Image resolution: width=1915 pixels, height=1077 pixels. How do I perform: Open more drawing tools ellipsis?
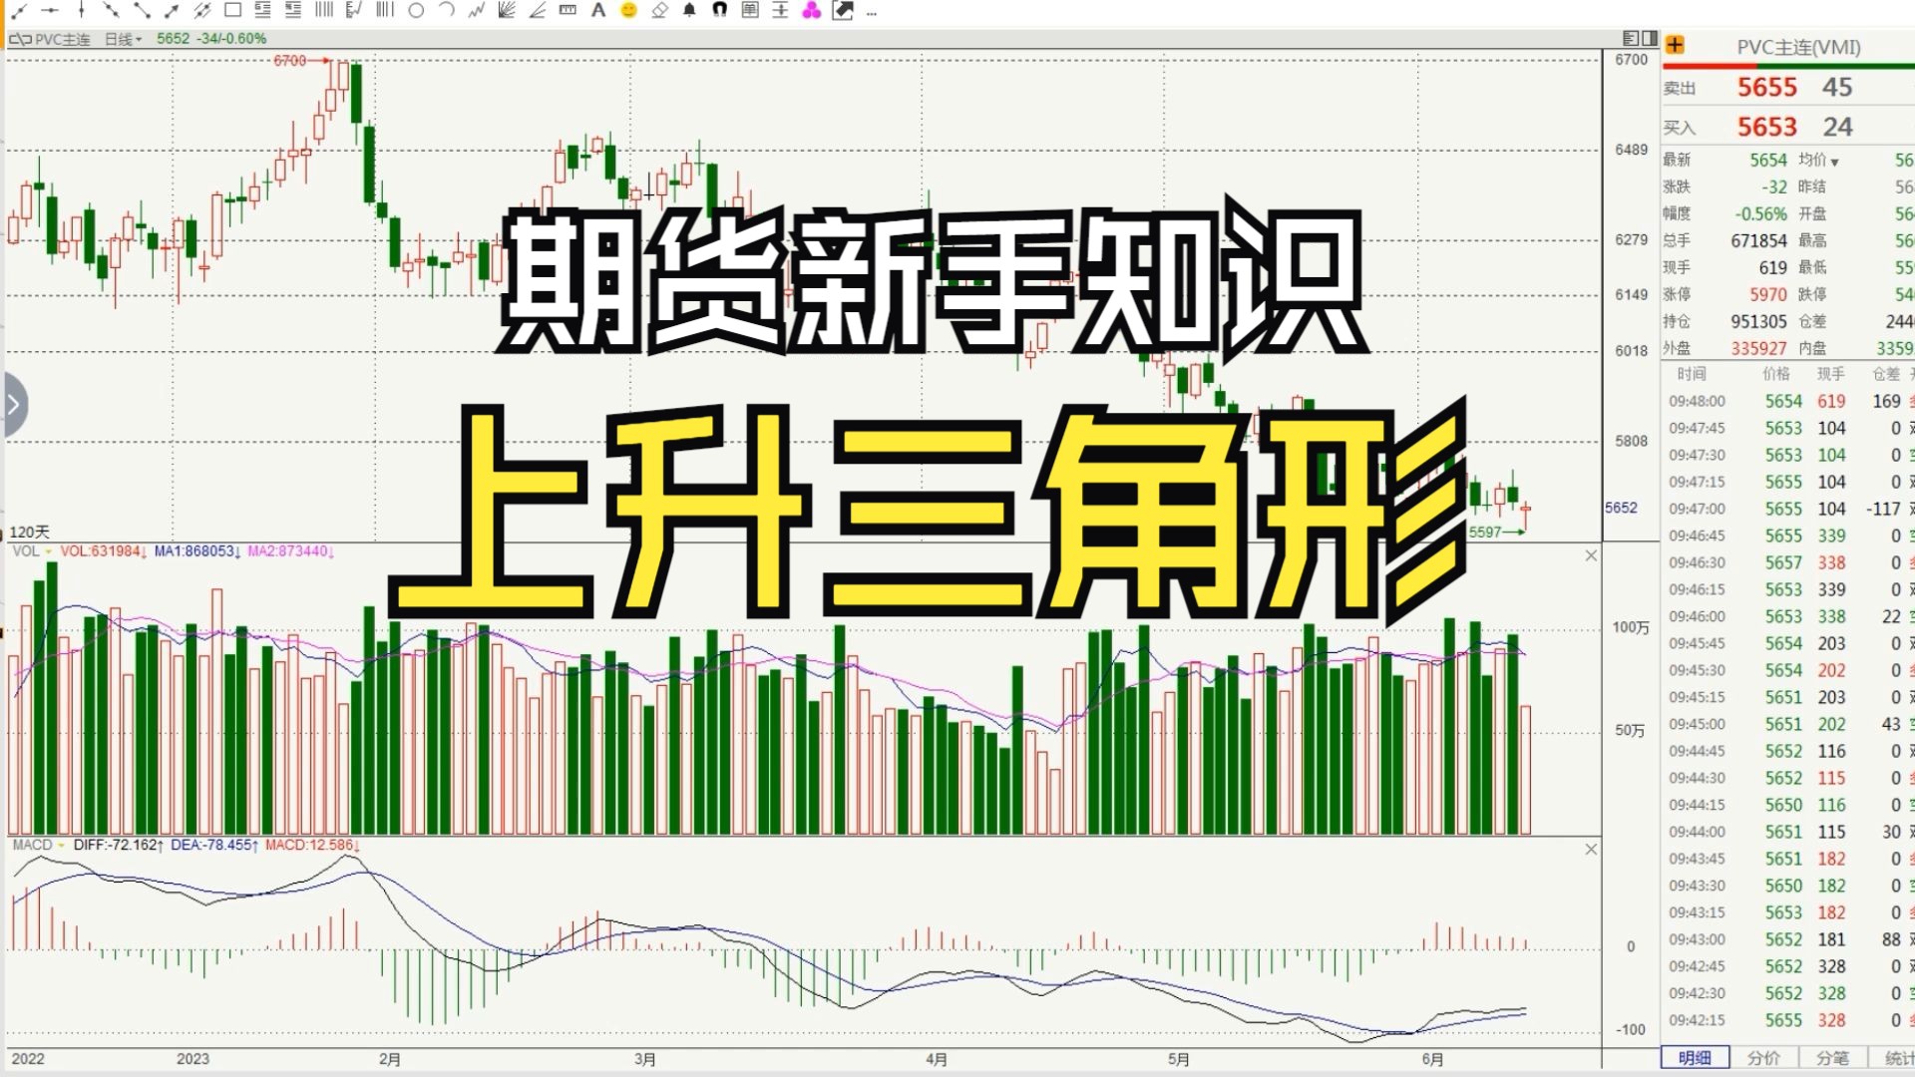(872, 13)
